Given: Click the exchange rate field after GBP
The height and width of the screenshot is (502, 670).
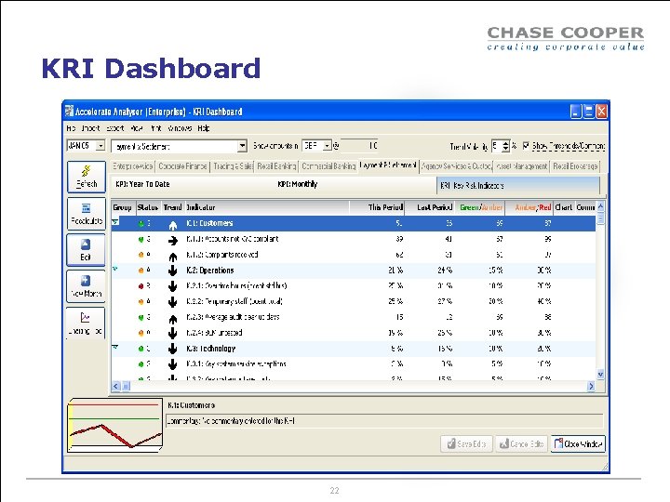Looking at the screenshot, I should (360, 146).
